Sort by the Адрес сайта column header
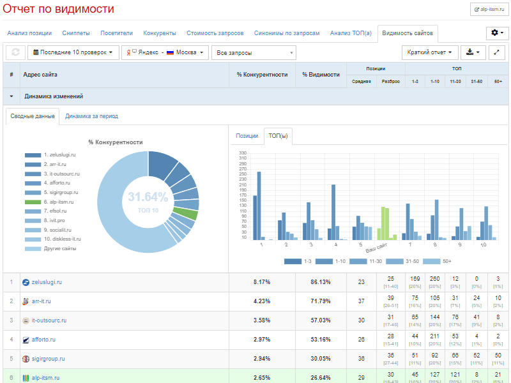The width and height of the screenshot is (511, 383). point(125,75)
